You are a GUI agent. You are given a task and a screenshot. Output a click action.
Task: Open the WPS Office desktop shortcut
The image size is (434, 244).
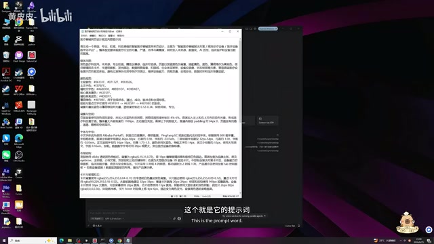tap(19, 90)
